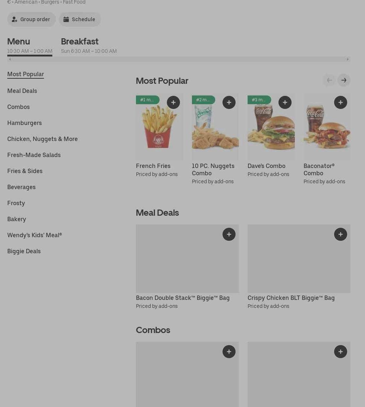
Task: Add Baconator Combo with plus icon
Action: point(341,102)
